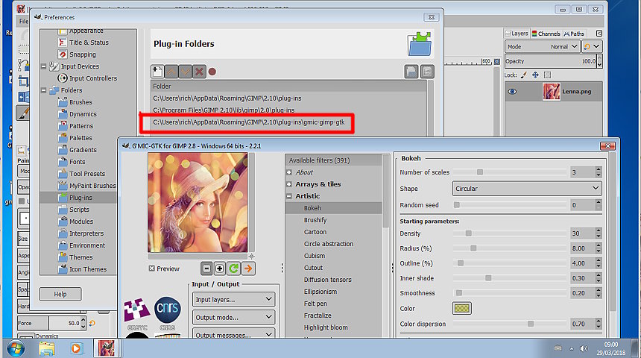Switch to the Channels tab

coord(546,34)
